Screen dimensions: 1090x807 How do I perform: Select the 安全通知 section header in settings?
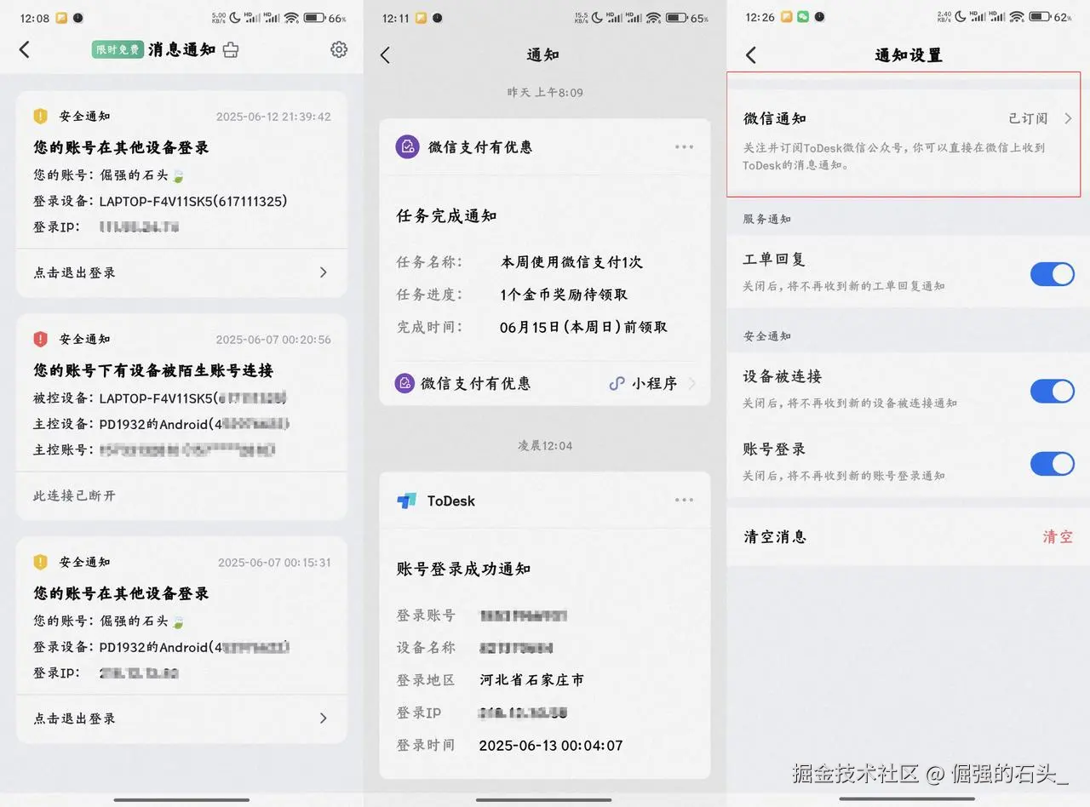coord(767,336)
